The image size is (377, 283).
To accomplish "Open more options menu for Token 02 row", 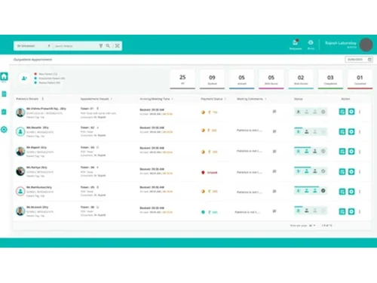I will pyautogui.click(x=360, y=131).
